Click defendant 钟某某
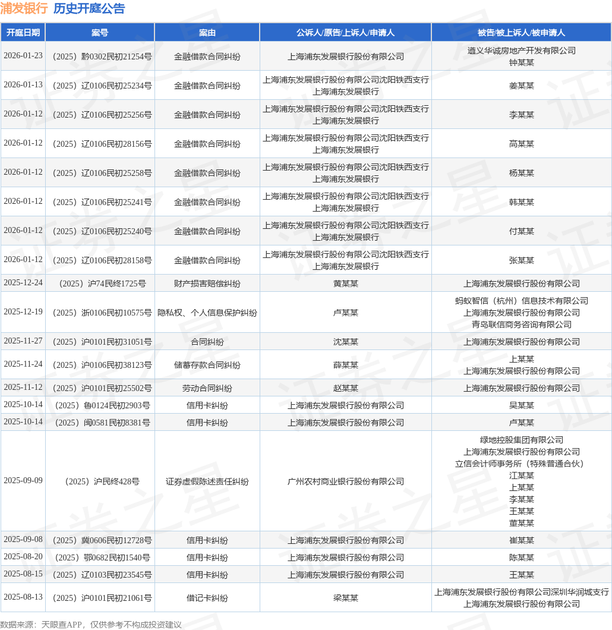 click(521, 62)
